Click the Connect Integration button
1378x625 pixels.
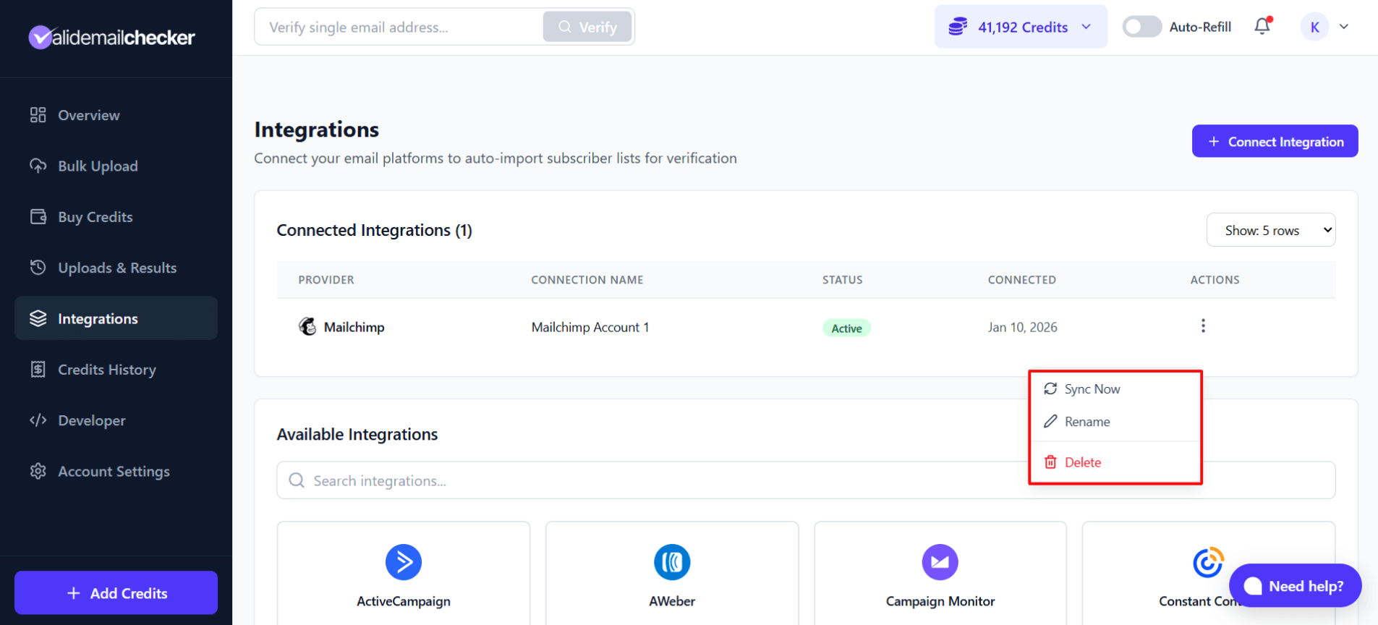[x=1275, y=141]
